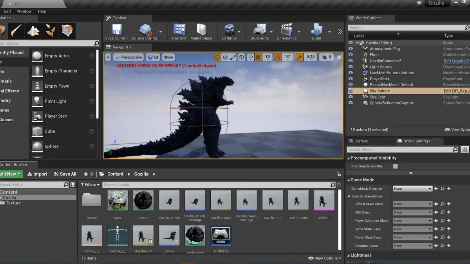Open the Spectator Class dropdown
The width and height of the screenshot is (470, 264).
pos(412,246)
